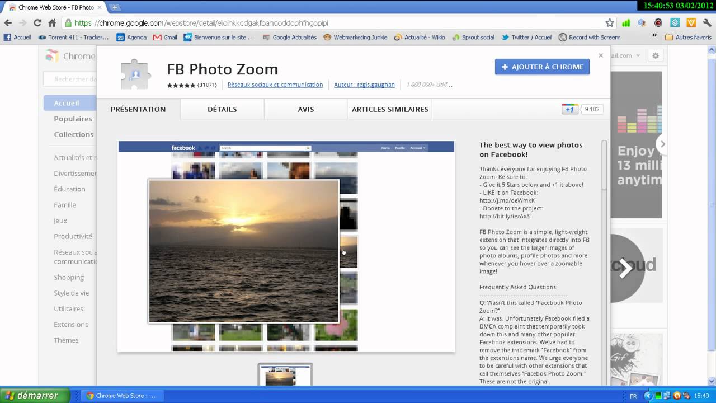Switch to the Avis tab
The height and width of the screenshot is (403, 716).
(x=306, y=109)
